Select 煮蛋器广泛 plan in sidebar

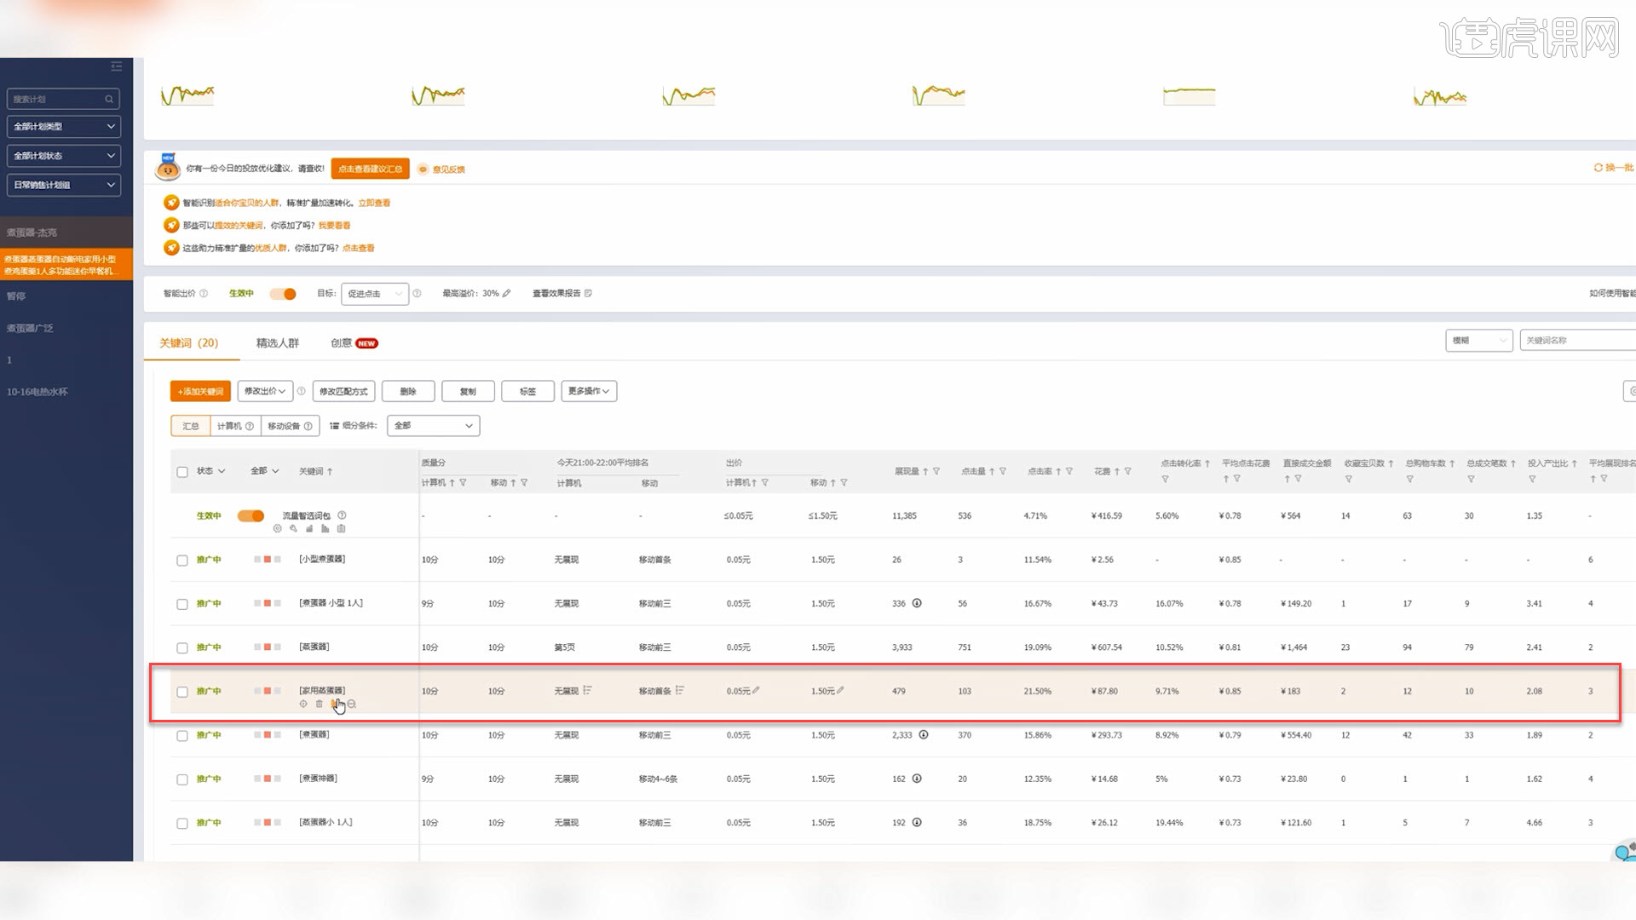coord(30,328)
